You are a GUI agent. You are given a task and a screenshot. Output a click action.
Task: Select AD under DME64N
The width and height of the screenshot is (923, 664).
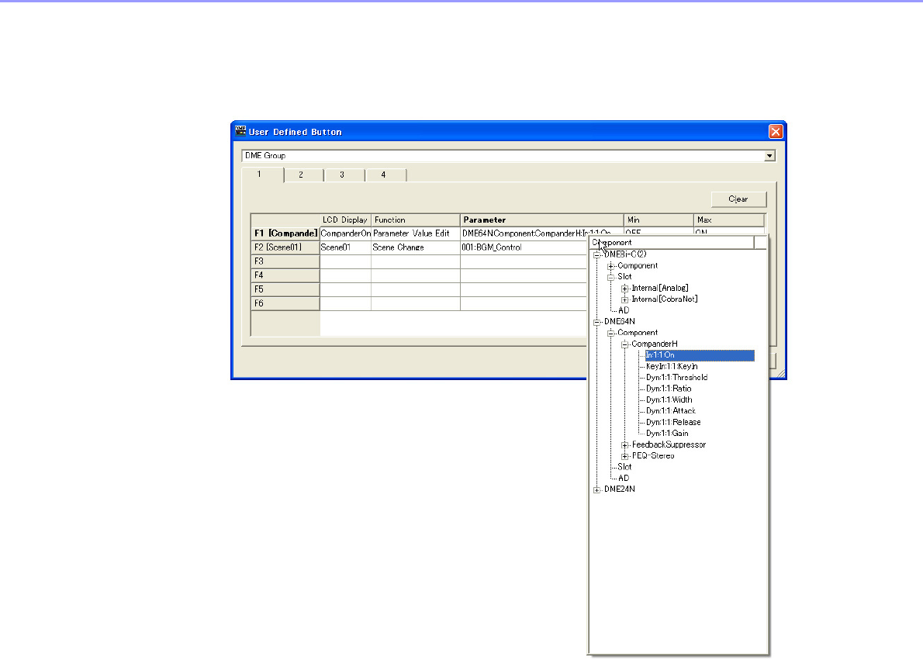point(624,478)
